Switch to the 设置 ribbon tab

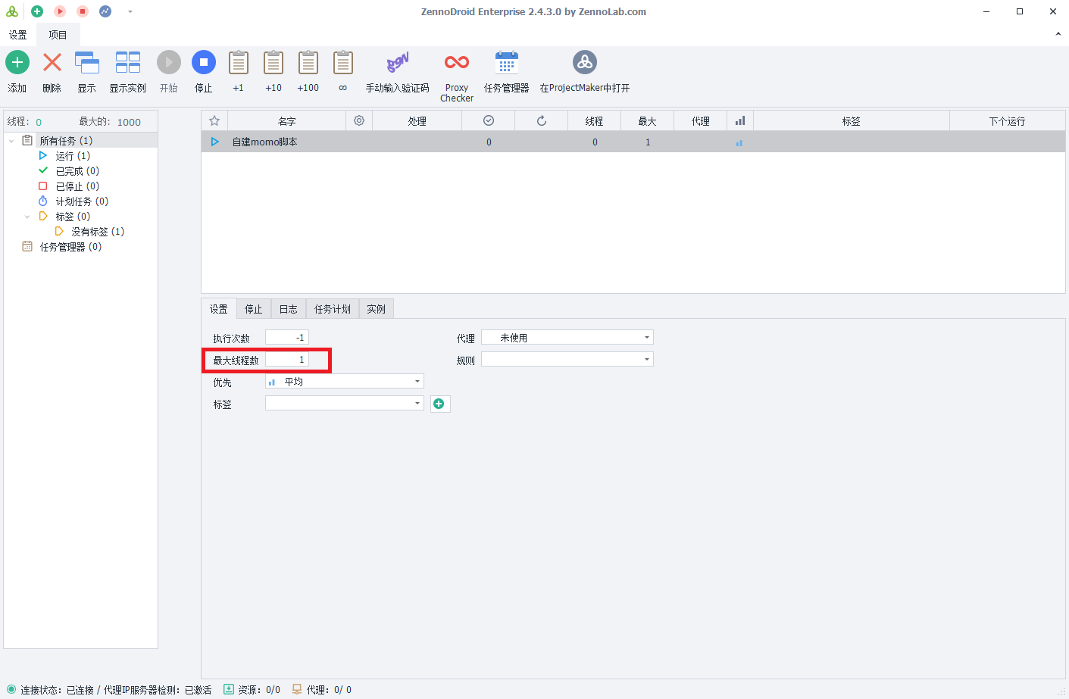[18, 35]
